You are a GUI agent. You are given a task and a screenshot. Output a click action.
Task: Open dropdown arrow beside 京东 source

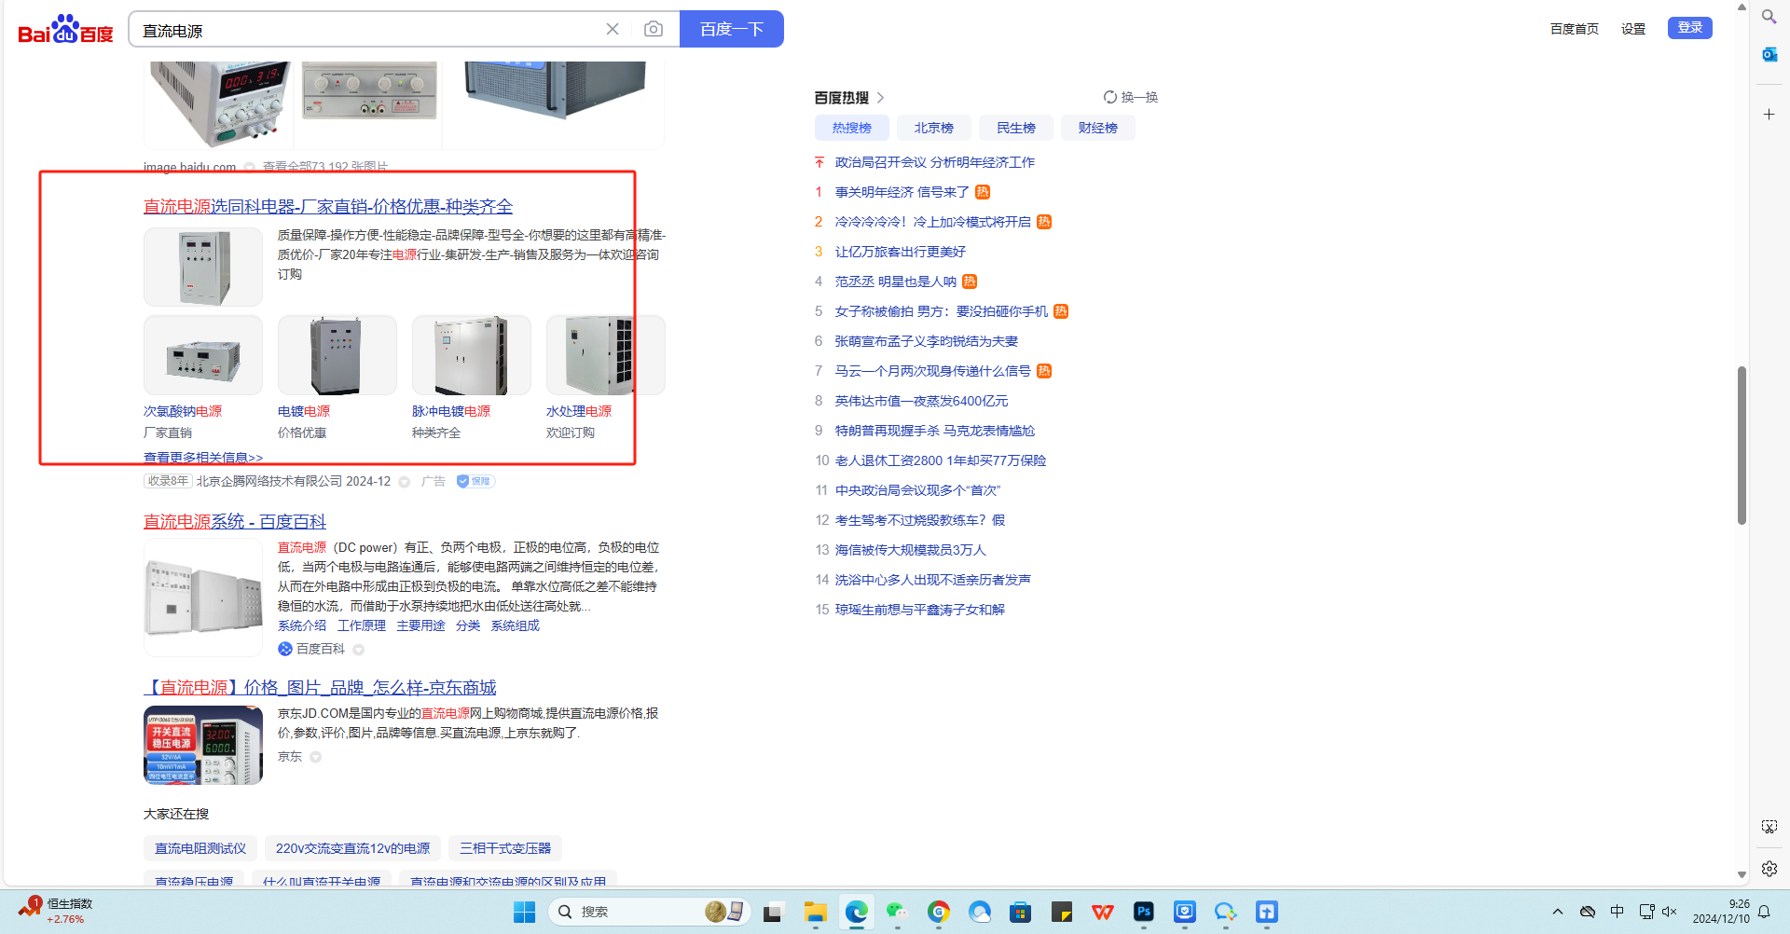[x=315, y=757]
